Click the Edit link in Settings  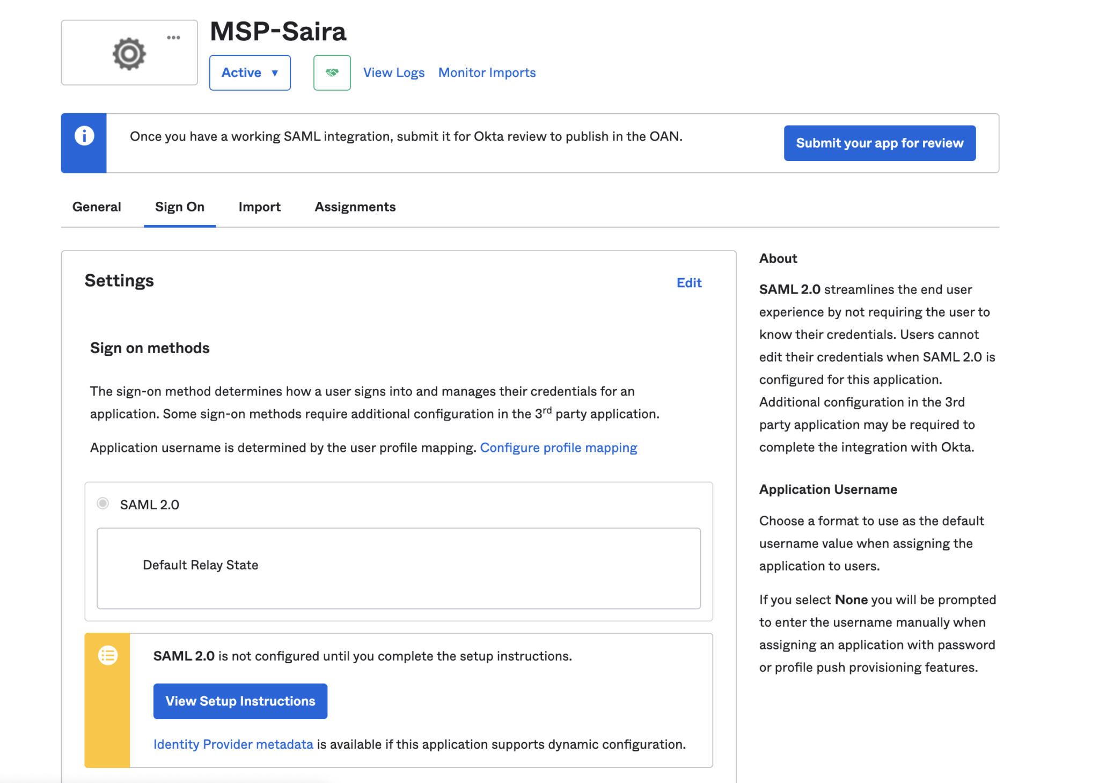[x=689, y=283]
